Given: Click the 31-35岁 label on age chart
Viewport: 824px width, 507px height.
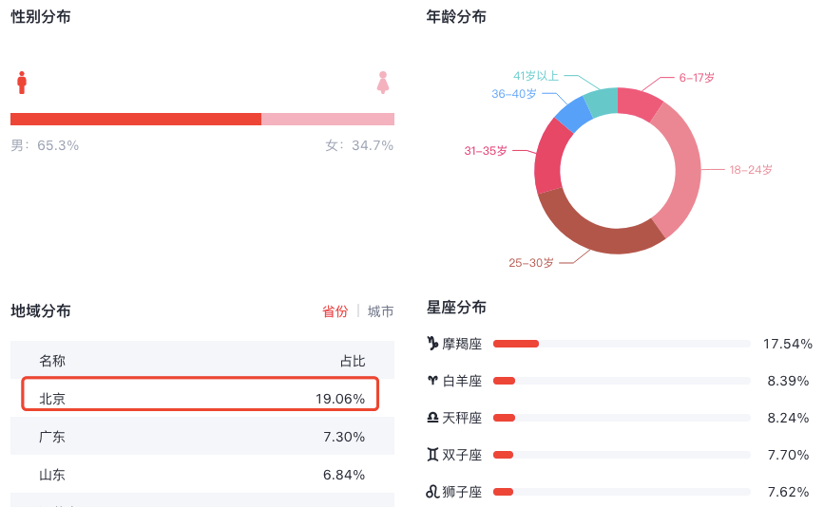Looking at the screenshot, I should click(x=486, y=151).
